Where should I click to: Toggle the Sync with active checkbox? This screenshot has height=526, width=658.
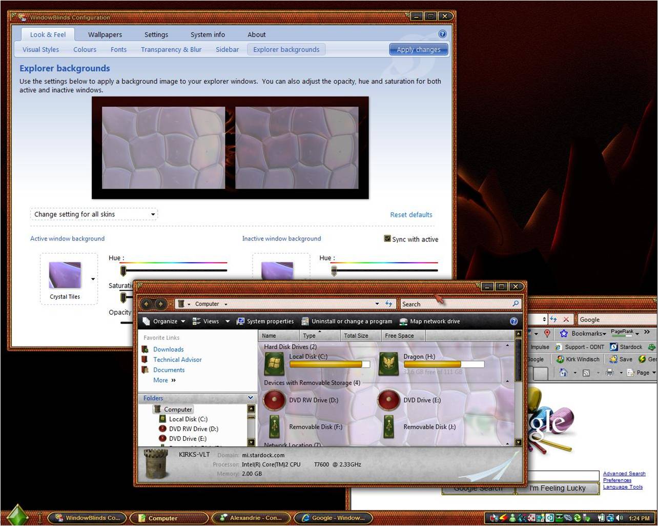click(x=387, y=238)
